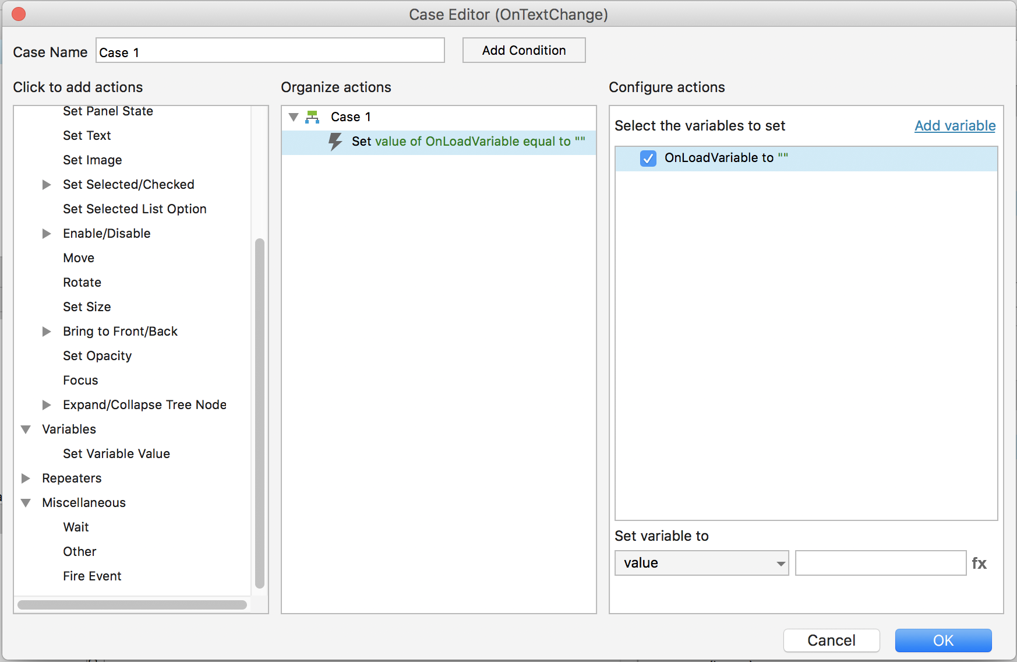Open the fx expression editor

point(979,564)
